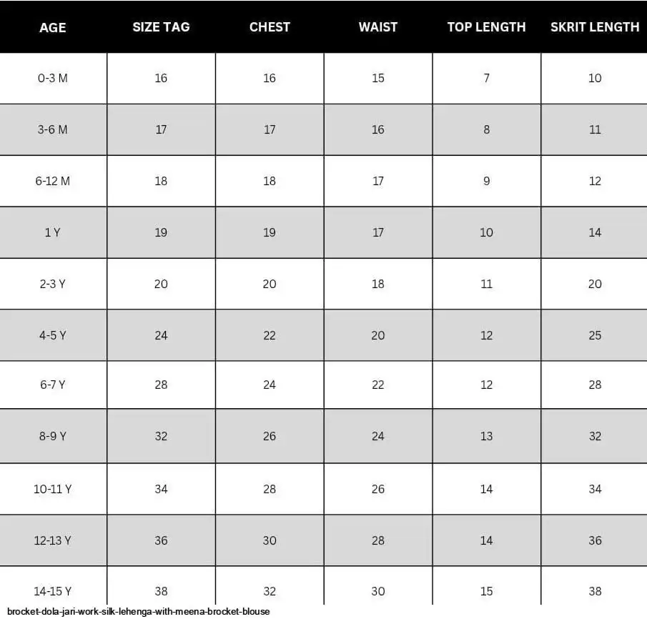Click the SIZE TAG column header

(x=161, y=27)
